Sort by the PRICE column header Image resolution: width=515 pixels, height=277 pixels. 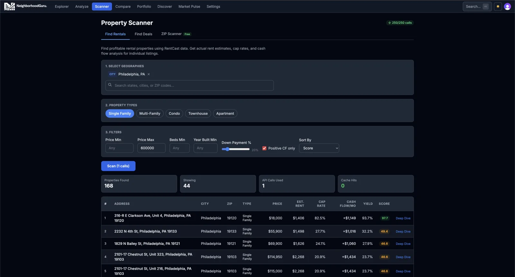(x=277, y=204)
